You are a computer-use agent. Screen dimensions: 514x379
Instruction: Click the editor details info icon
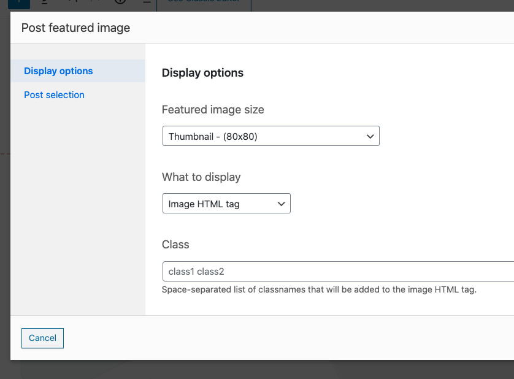(120, 3)
